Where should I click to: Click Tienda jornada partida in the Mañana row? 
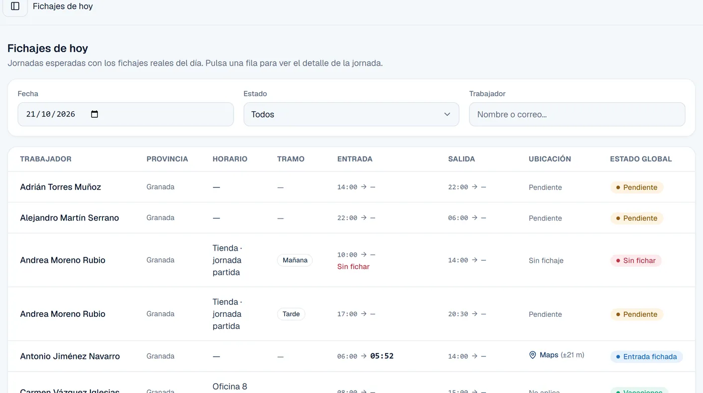(x=227, y=260)
